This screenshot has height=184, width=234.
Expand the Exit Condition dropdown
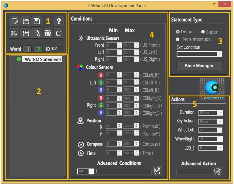[x=220, y=54]
